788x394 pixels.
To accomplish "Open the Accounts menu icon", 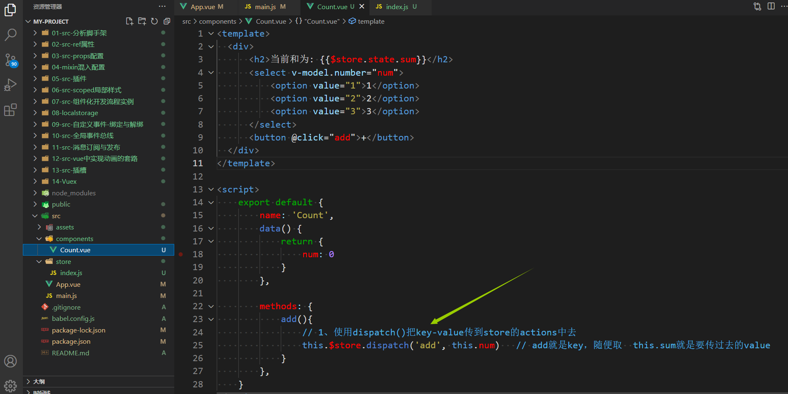I will click(x=10, y=361).
